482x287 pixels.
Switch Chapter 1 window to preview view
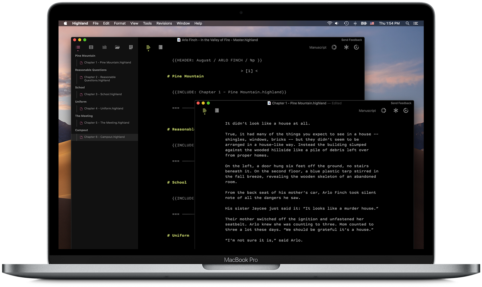217,111
